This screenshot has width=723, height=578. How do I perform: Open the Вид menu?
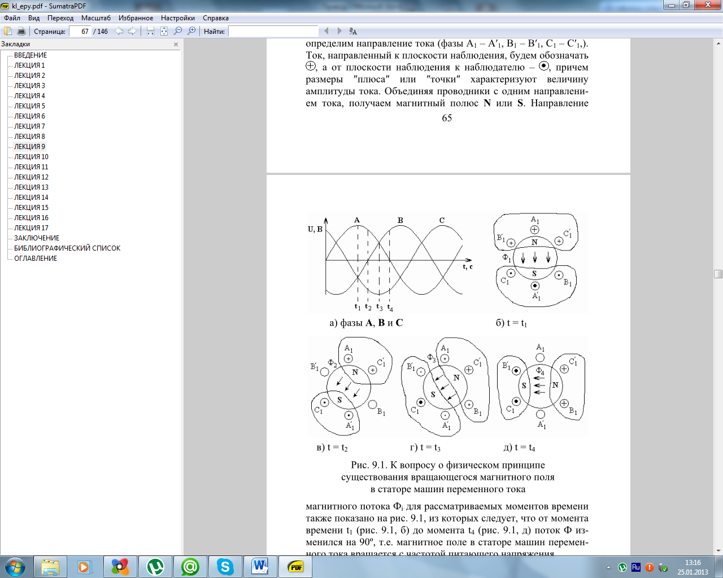pos(34,18)
